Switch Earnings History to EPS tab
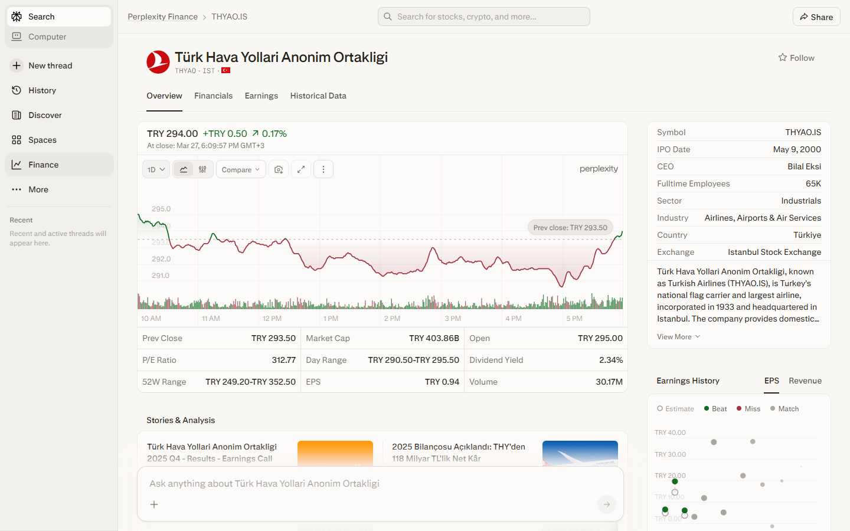 pyautogui.click(x=771, y=381)
